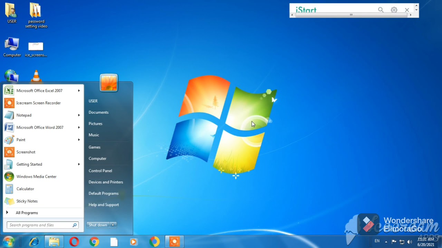Click the user account picture in Start menu

(109, 83)
